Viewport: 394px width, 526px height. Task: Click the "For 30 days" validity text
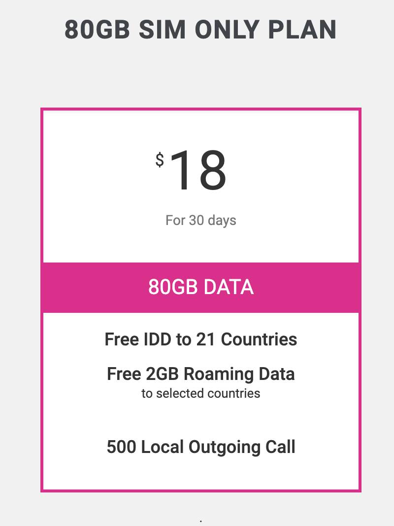(200, 220)
